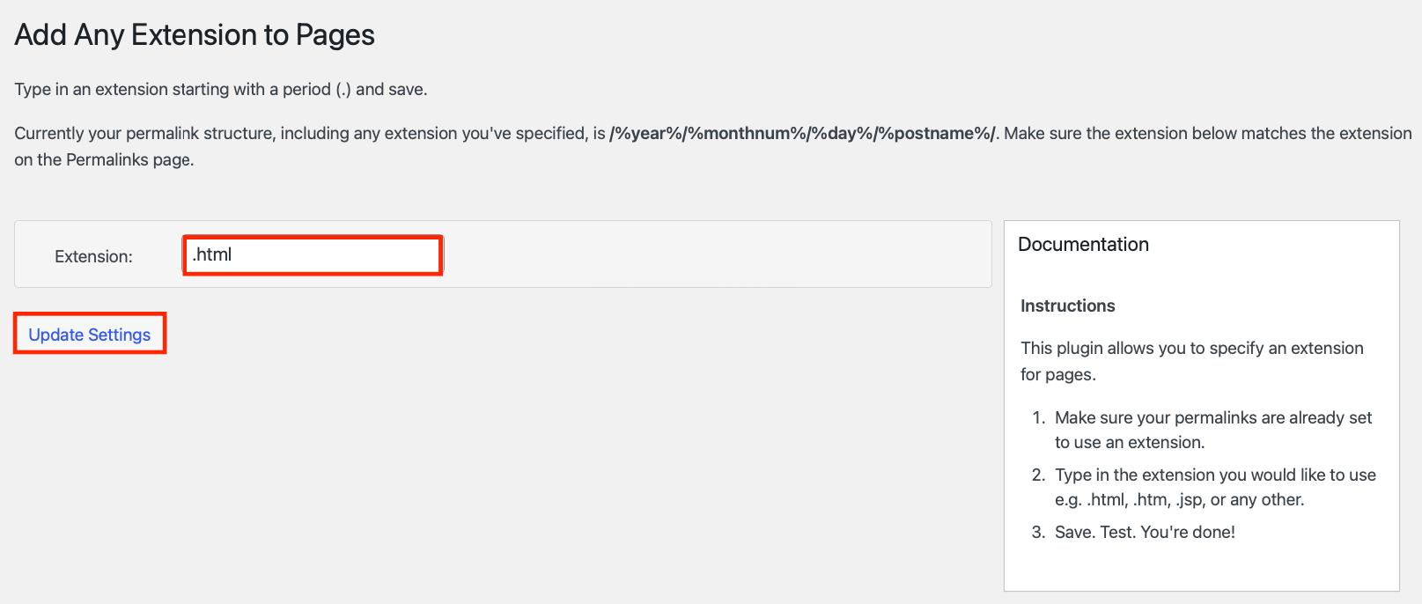Click the highlighted Update Settings button area

click(x=89, y=335)
